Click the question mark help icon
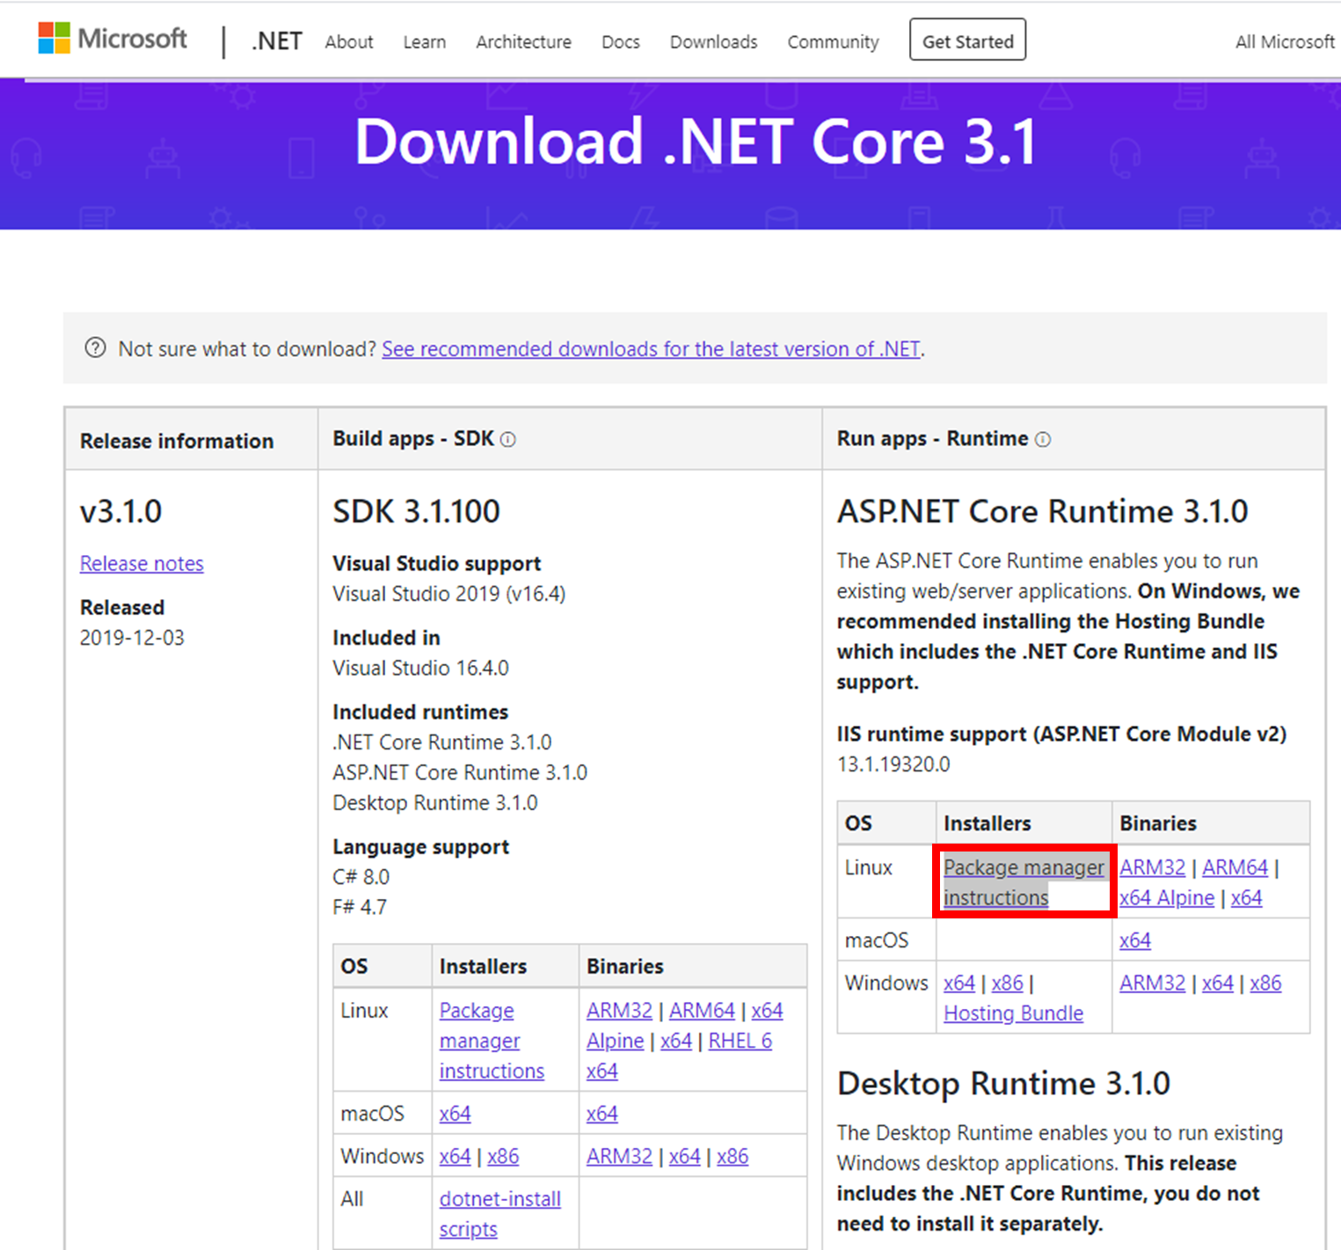The width and height of the screenshot is (1341, 1250). point(96,348)
